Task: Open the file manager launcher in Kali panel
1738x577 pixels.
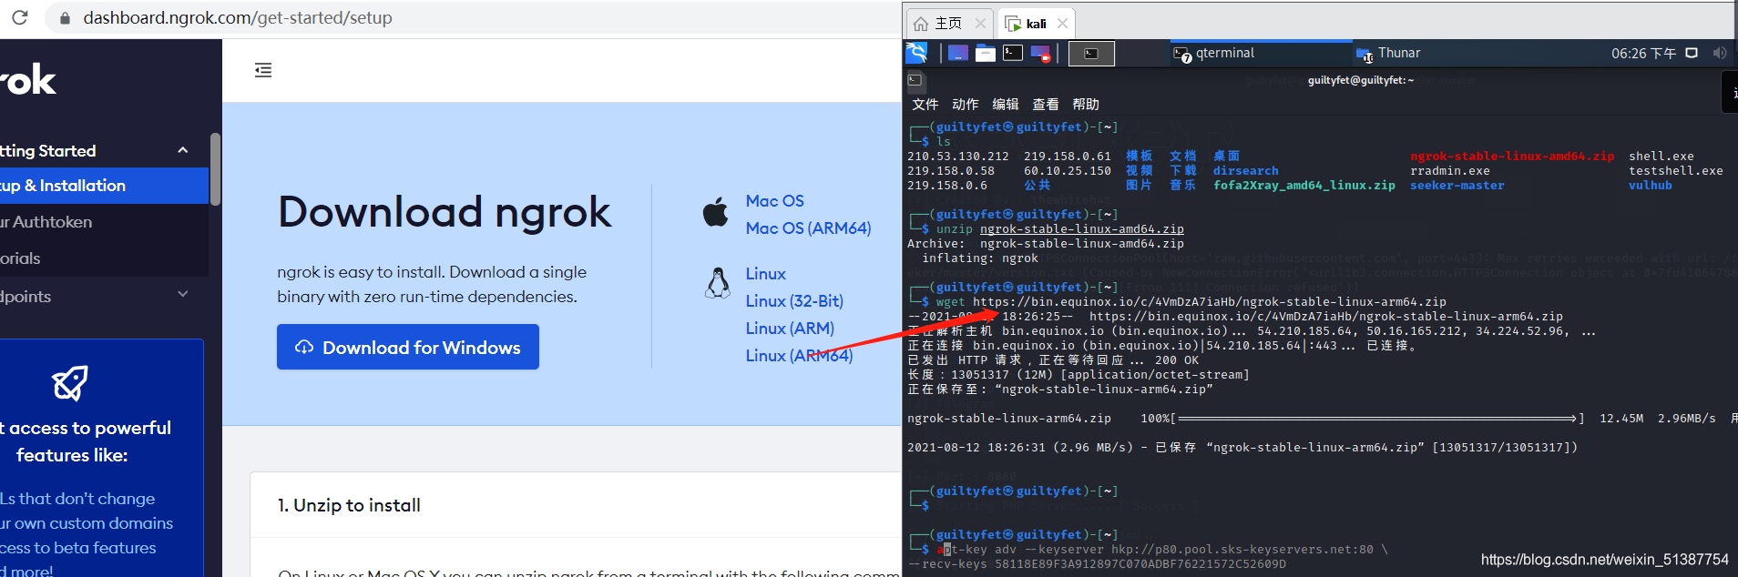Action: [x=985, y=53]
